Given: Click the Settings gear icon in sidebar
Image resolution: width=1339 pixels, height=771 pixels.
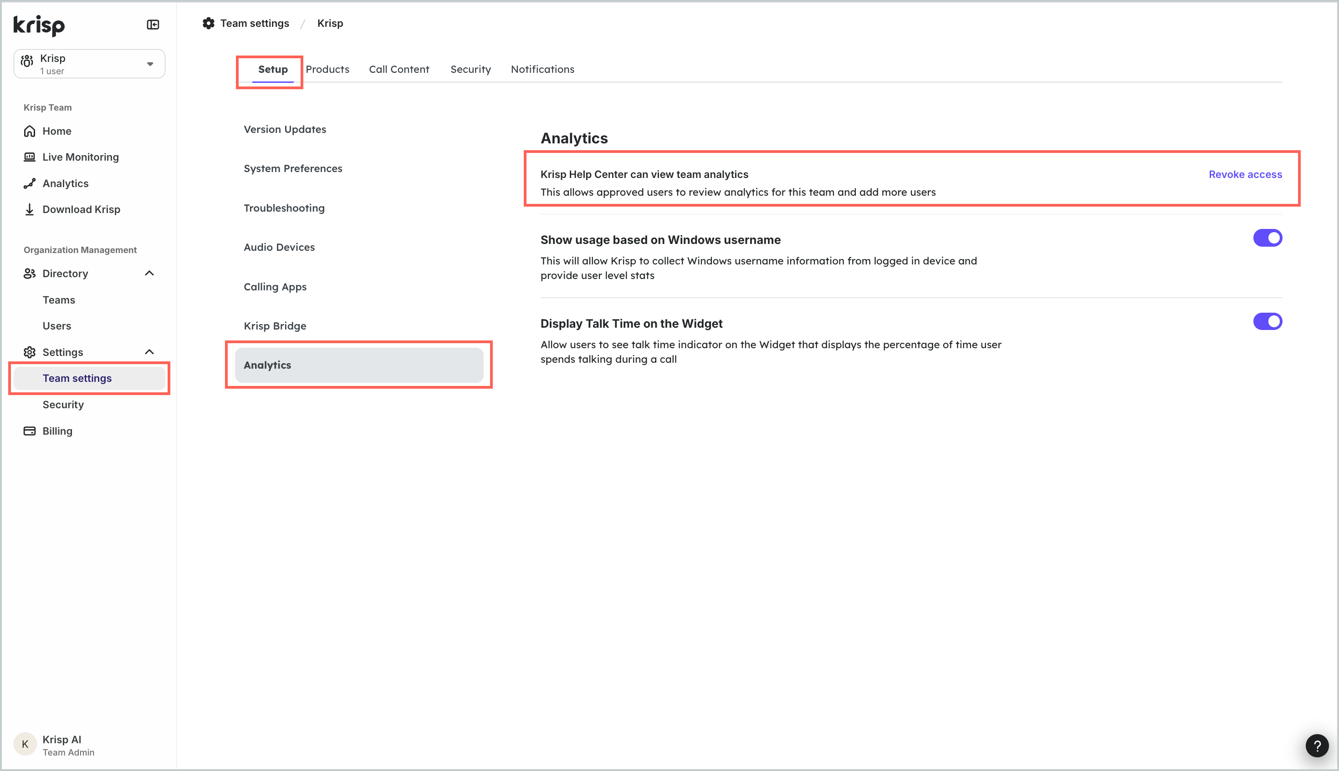Looking at the screenshot, I should (30, 352).
